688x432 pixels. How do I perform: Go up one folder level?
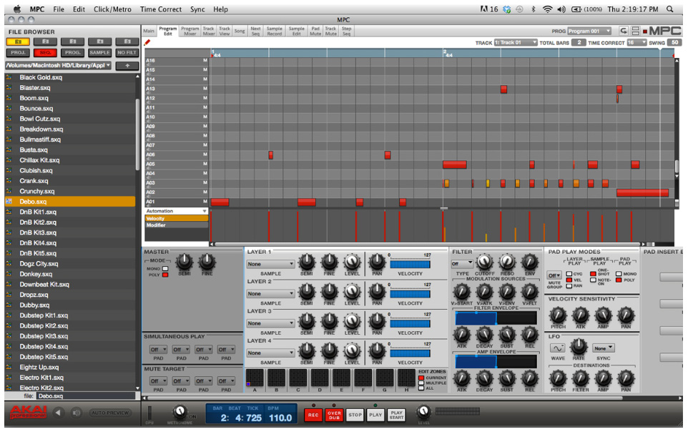127,65
